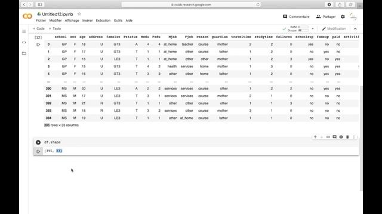Reload the page from the address bar
Image resolution: width=382 pixels, height=214 pixels.
(257, 4)
